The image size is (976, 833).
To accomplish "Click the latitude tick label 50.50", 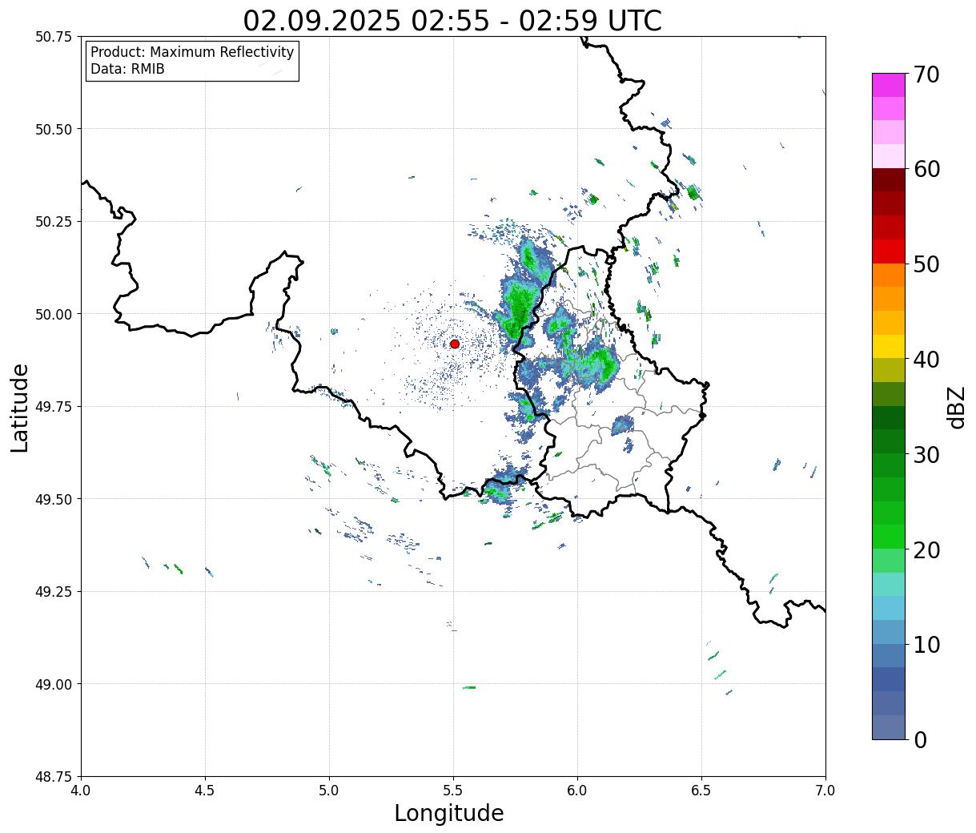I will [53, 129].
